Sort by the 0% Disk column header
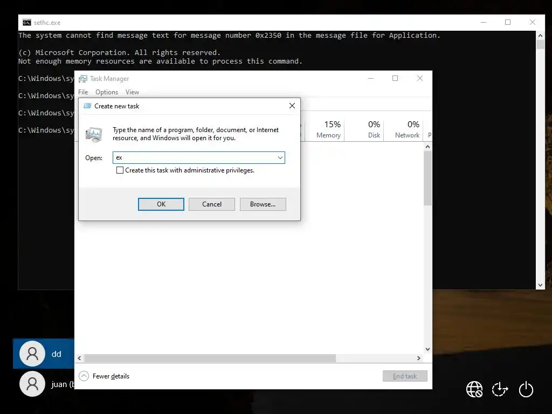The image size is (552, 414). 364,129
